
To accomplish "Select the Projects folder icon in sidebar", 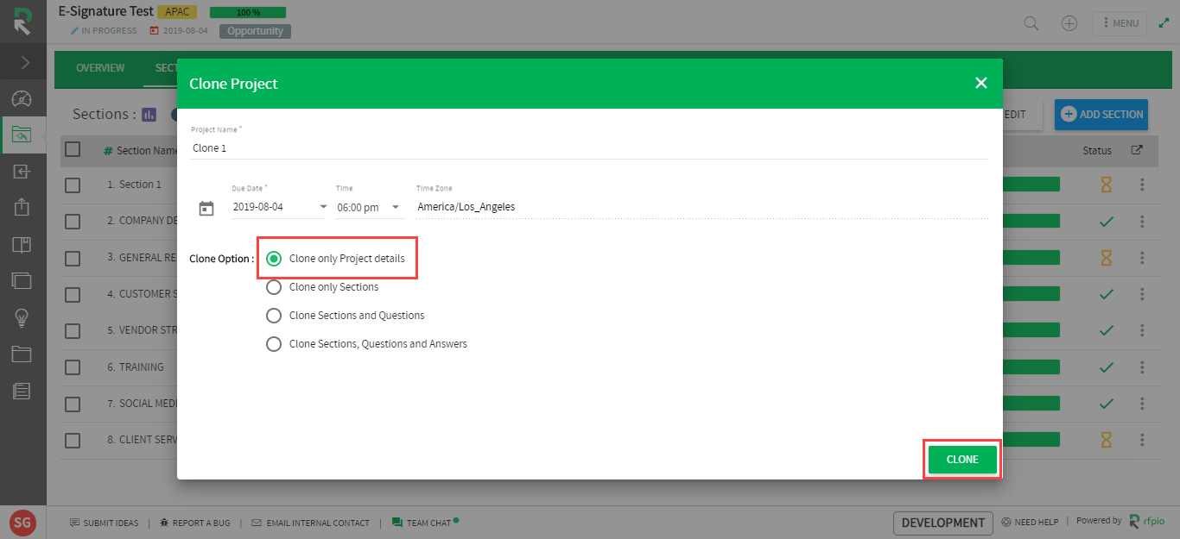I will [22, 135].
